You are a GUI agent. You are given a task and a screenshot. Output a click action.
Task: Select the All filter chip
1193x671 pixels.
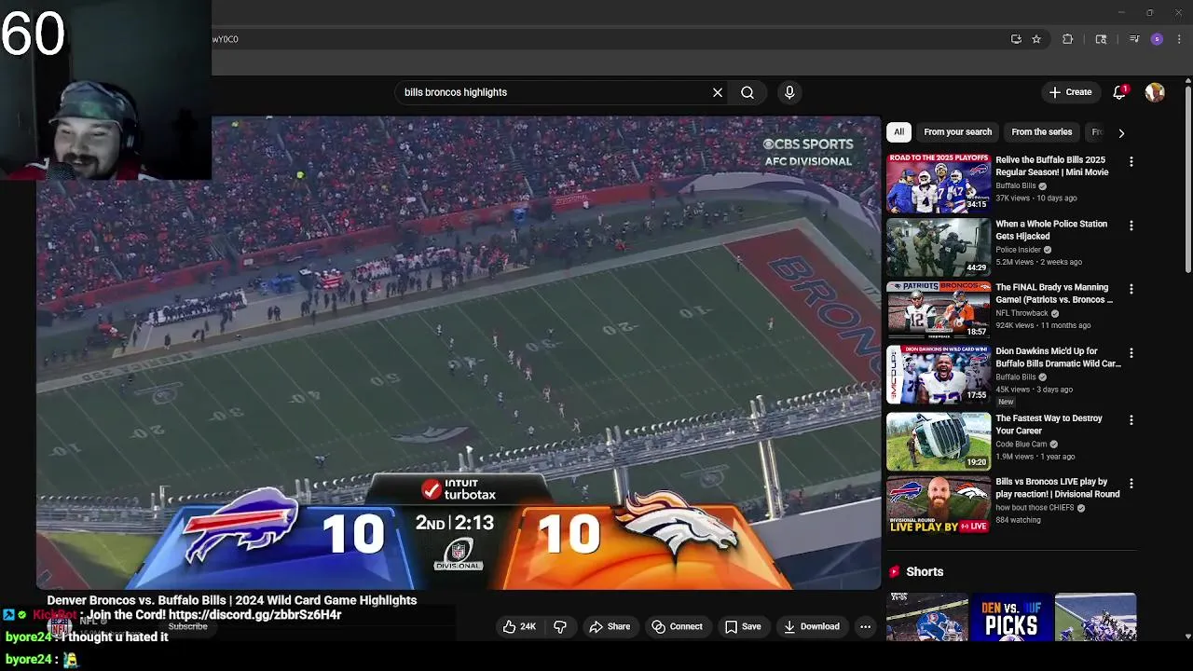pos(899,132)
